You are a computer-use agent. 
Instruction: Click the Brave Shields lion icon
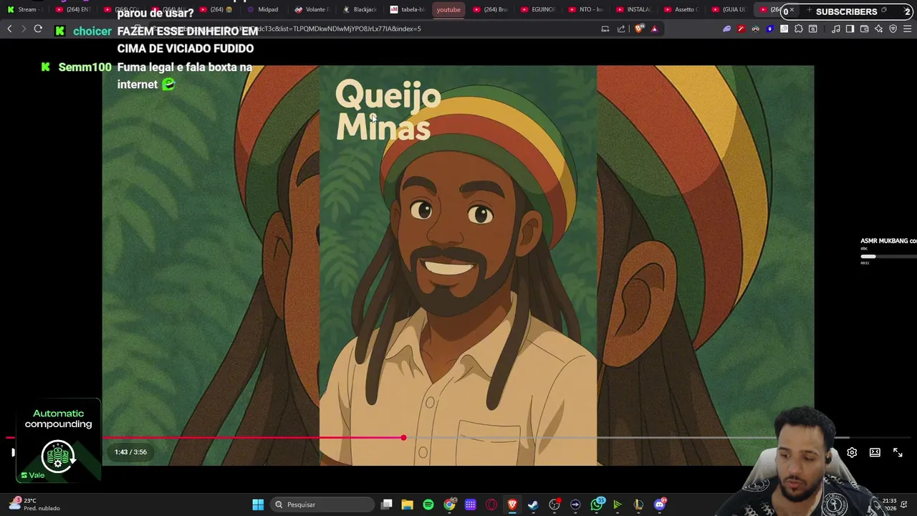(639, 29)
